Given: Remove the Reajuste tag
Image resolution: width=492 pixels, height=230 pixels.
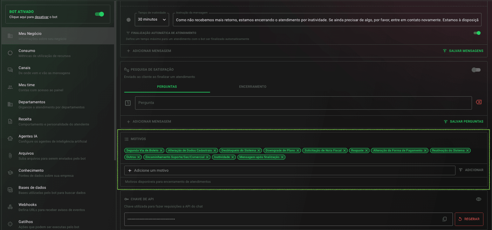Looking at the screenshot, I should [366, 150].
